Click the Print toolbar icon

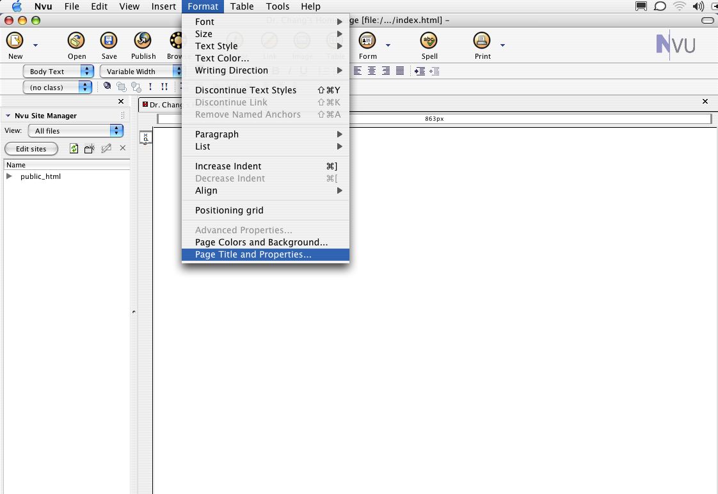click(482, 42)
